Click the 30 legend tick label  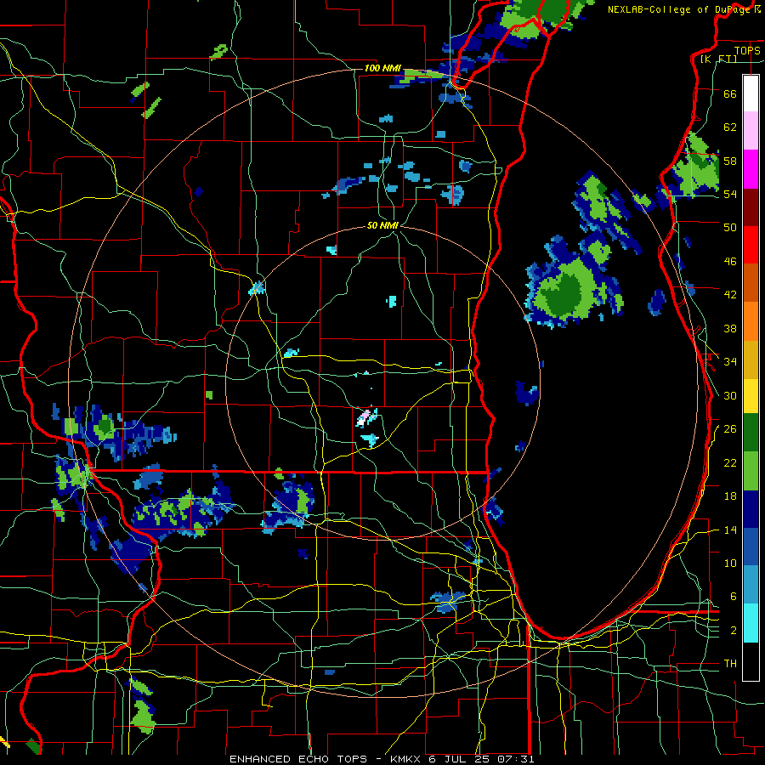point(730,395)
